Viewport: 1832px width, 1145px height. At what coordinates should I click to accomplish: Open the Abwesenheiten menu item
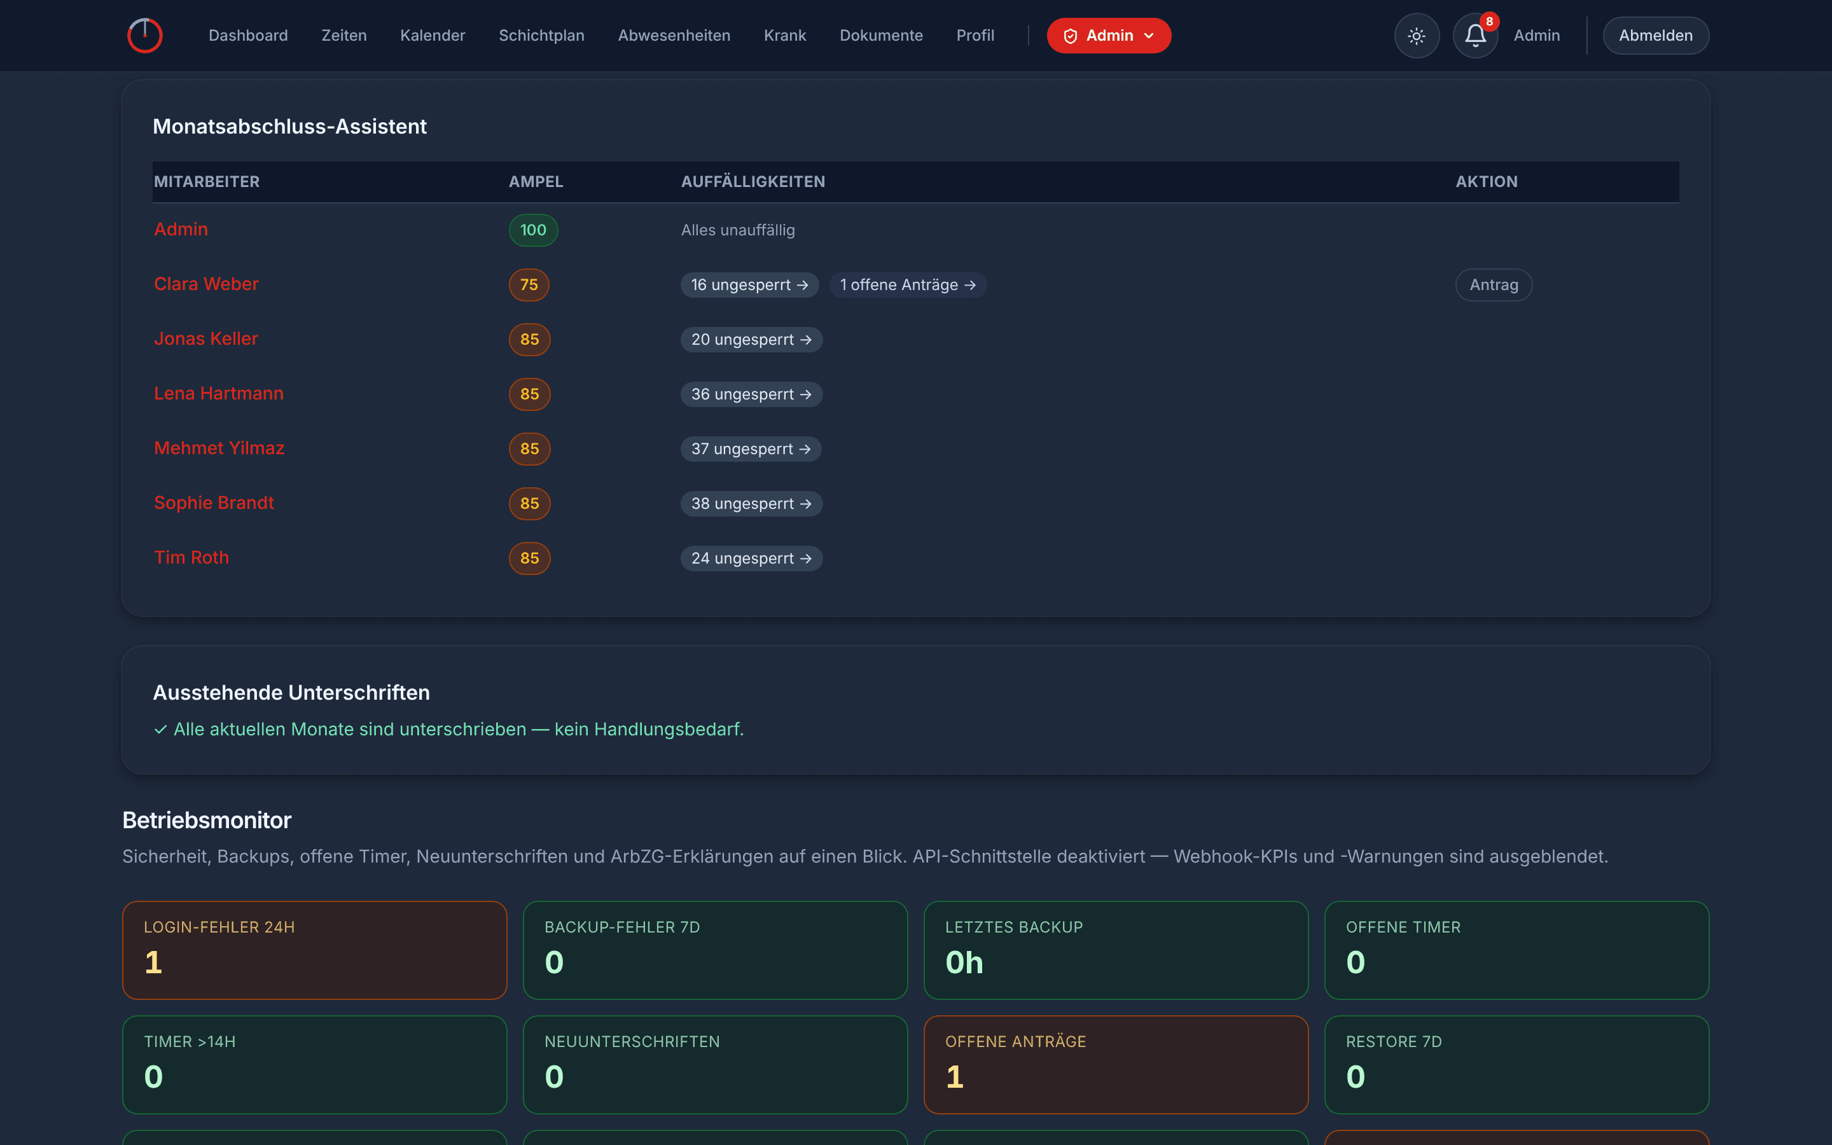pos(674,36)
